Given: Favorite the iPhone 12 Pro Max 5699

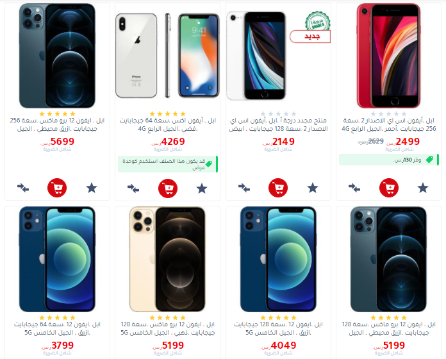Looking at the screenshot, I should click(92, 188).
